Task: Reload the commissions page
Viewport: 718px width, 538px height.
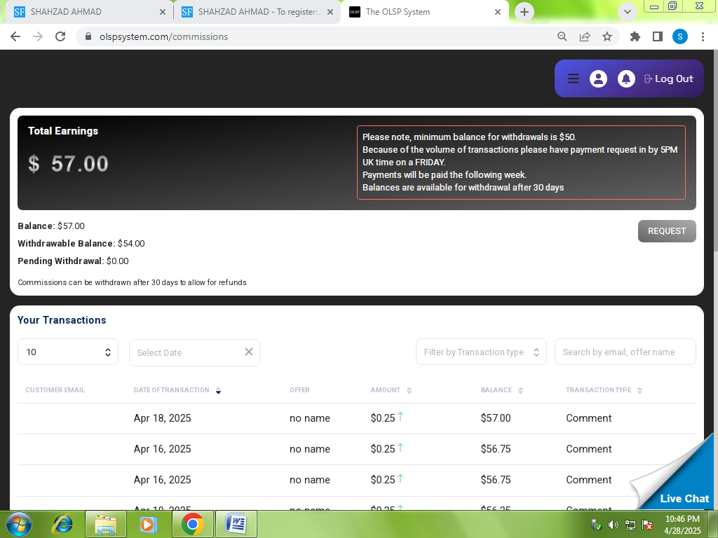Action: point(60,36)
